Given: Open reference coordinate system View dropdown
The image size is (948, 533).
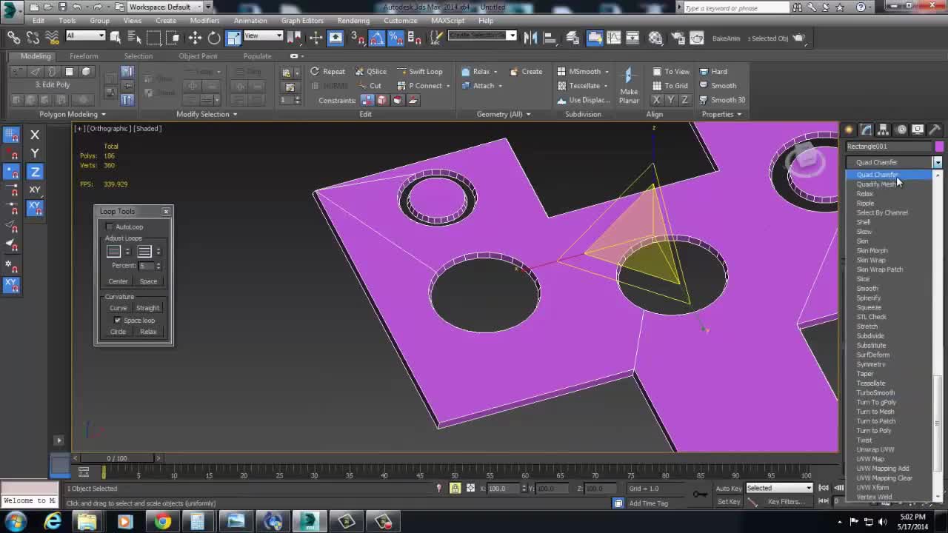Looking at the screenshot, I should pyautogui.click(x=263, y=36).
